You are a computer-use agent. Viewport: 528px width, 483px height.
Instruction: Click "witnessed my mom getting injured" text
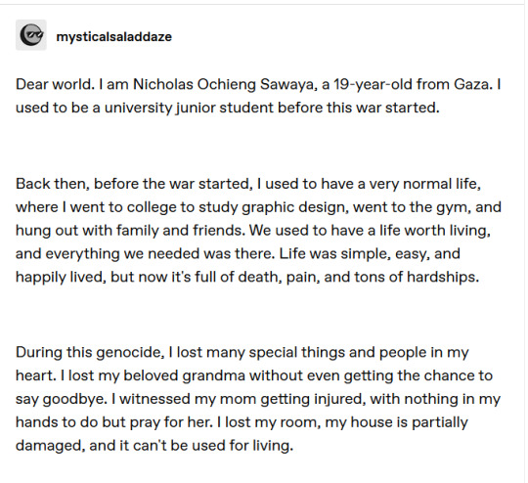click(x=242, y=399)
